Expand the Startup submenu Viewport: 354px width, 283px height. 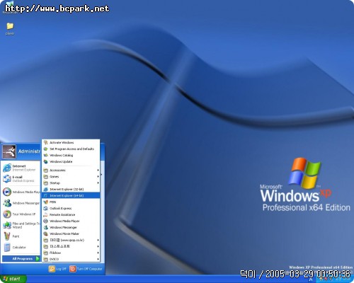coord(71,183)
